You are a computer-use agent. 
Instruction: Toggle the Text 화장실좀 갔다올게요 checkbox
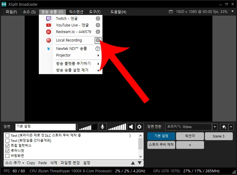[x=7, y=140]
